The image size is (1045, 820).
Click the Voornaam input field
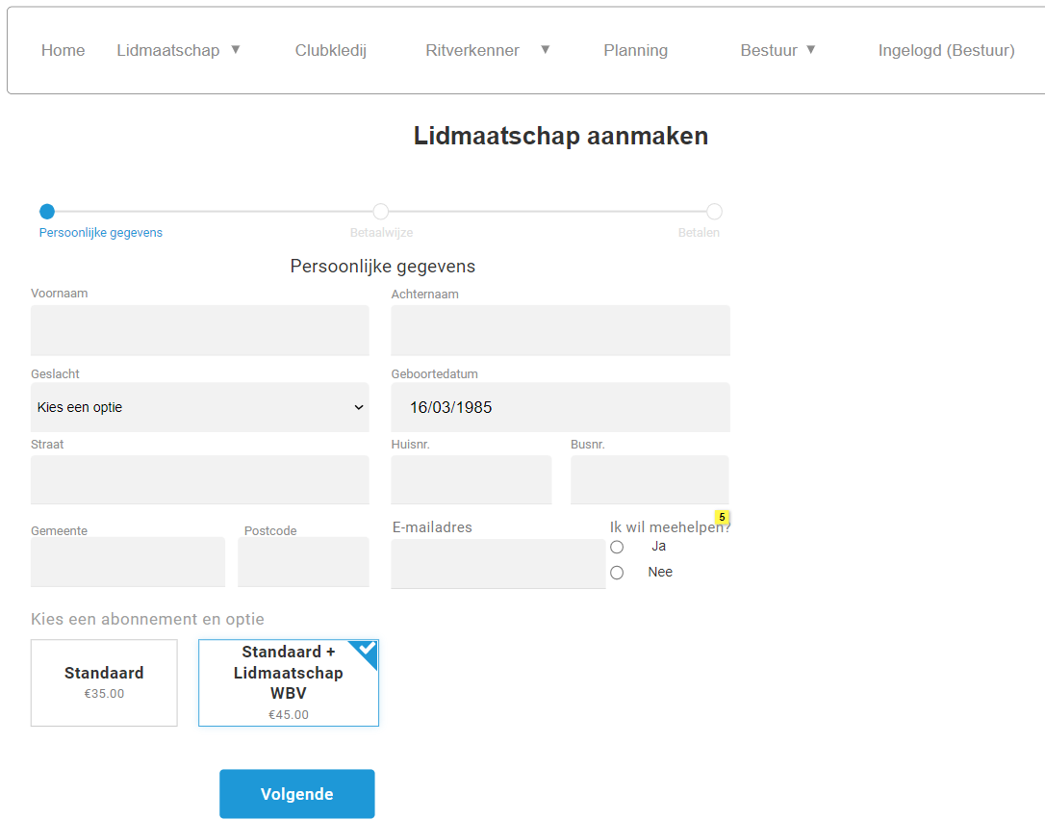coord(200,330)
